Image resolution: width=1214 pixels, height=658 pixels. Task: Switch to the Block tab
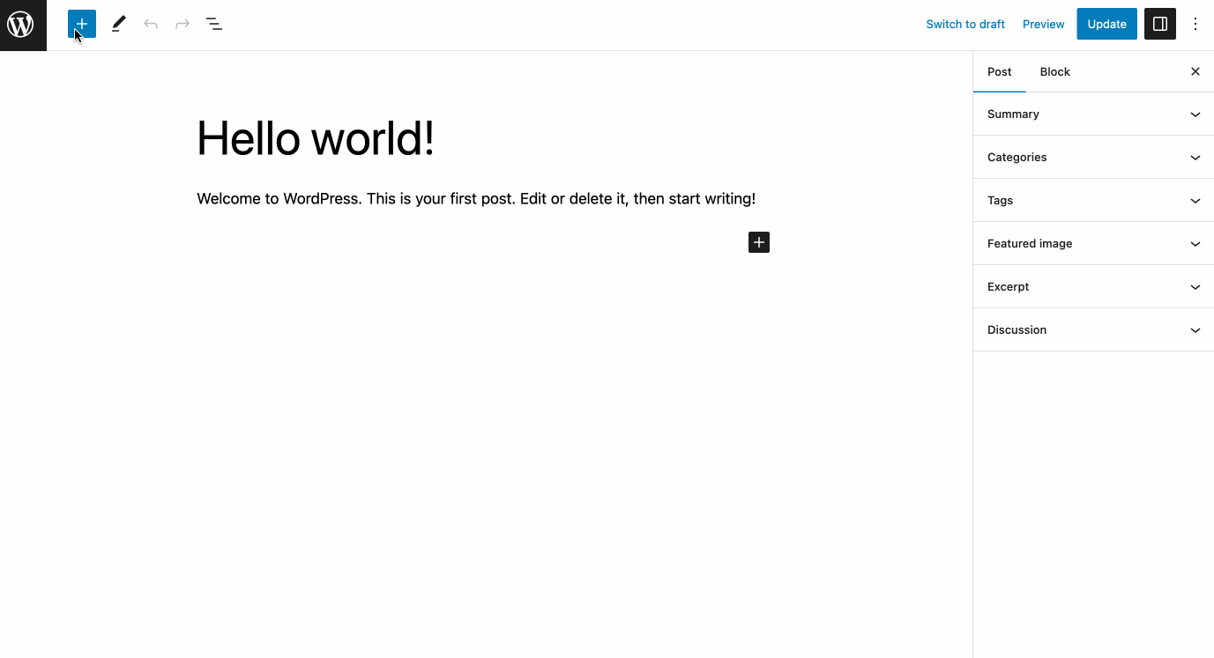1054,71
